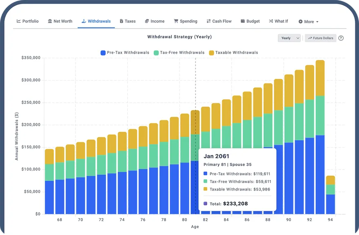Click the yellow Taxable legend swatch
The image size is (359, 235).
coord(212,53)
